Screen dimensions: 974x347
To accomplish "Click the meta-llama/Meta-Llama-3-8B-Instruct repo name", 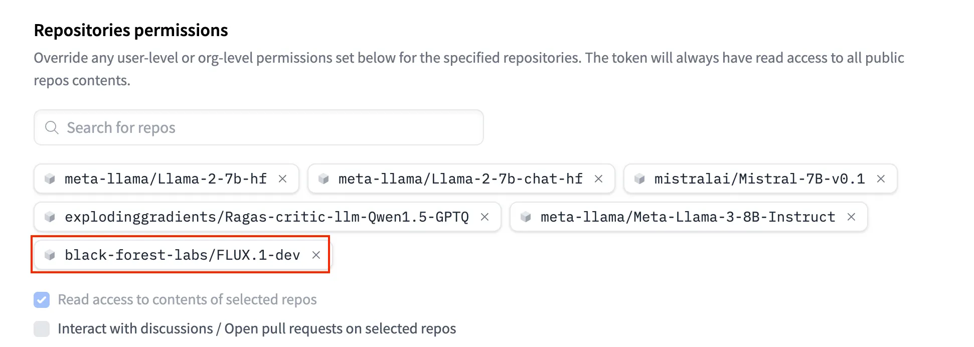I will [688, 217].
